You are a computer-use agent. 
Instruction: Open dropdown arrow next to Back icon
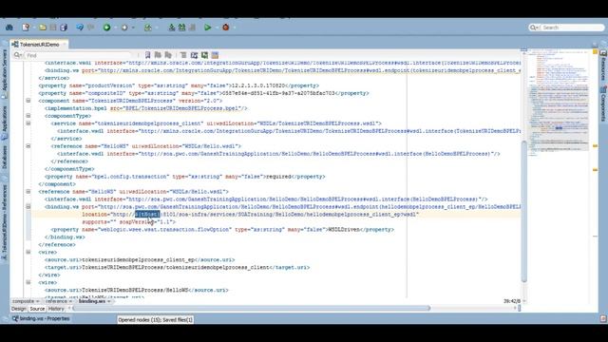point(115,28)
